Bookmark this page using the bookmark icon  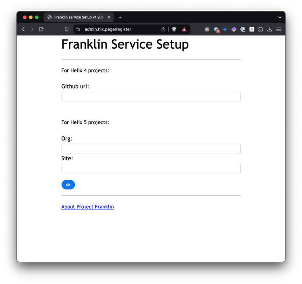click(66, 29)
